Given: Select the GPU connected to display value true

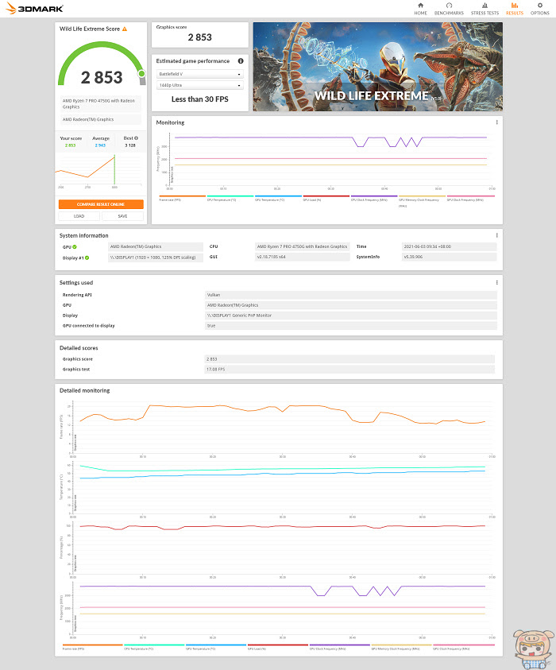Looking at the screenshot, I should (351, 326).
